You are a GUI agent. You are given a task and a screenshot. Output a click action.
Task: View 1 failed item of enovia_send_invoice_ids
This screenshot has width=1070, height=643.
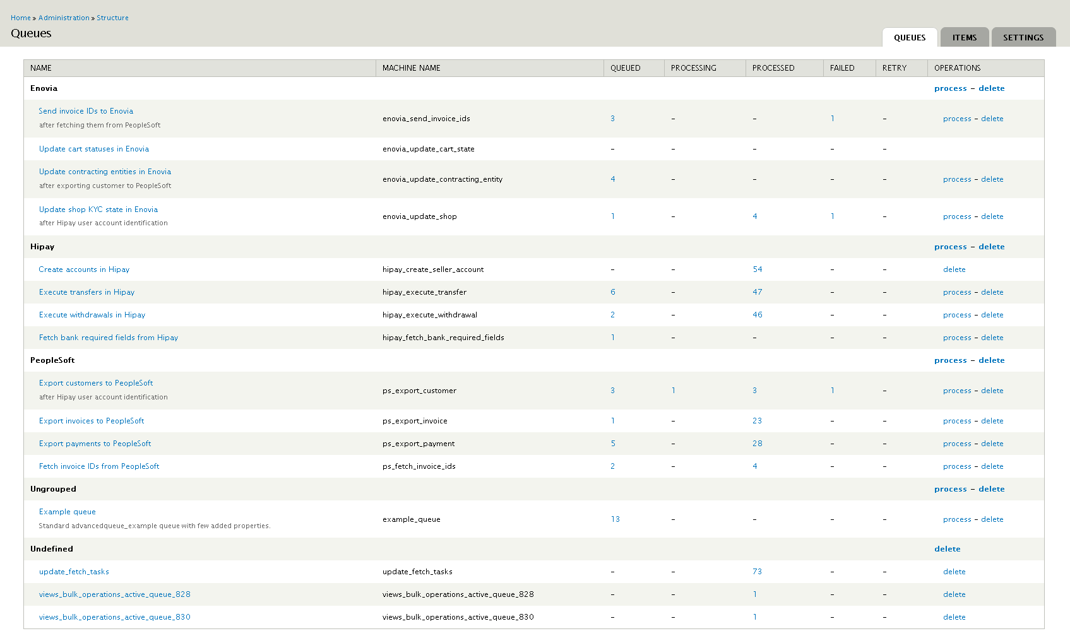pos(833,119)
